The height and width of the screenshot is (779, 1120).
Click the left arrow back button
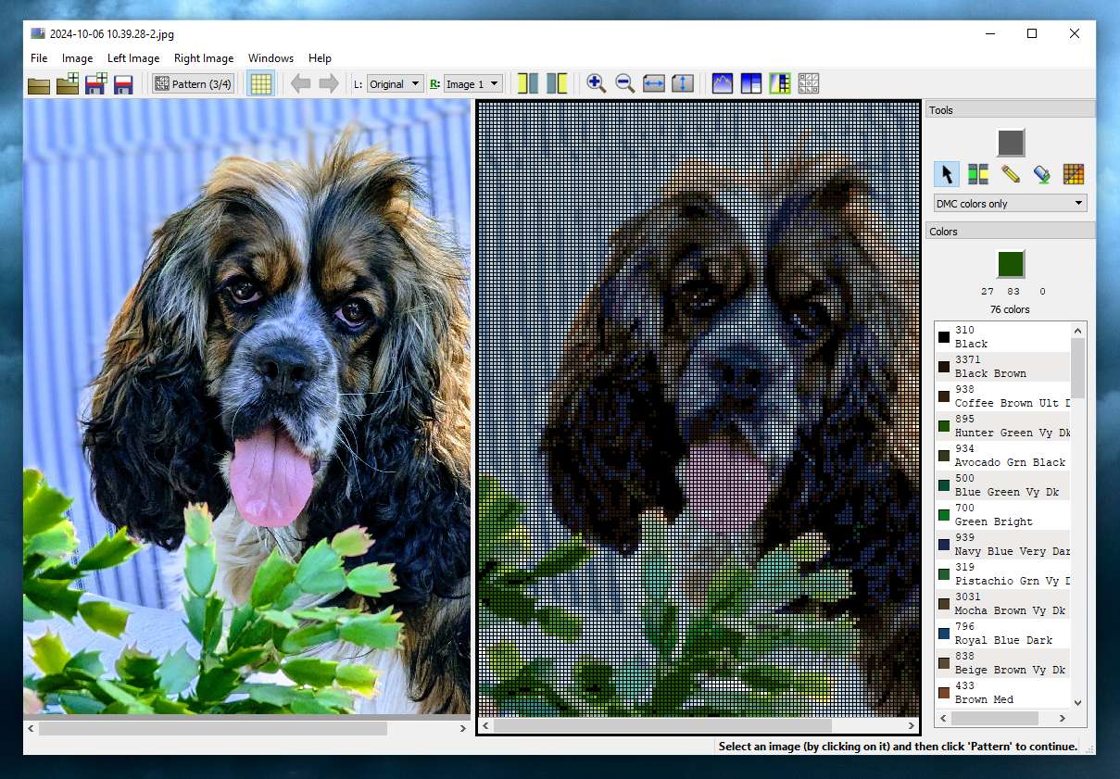tap(300, 84)
